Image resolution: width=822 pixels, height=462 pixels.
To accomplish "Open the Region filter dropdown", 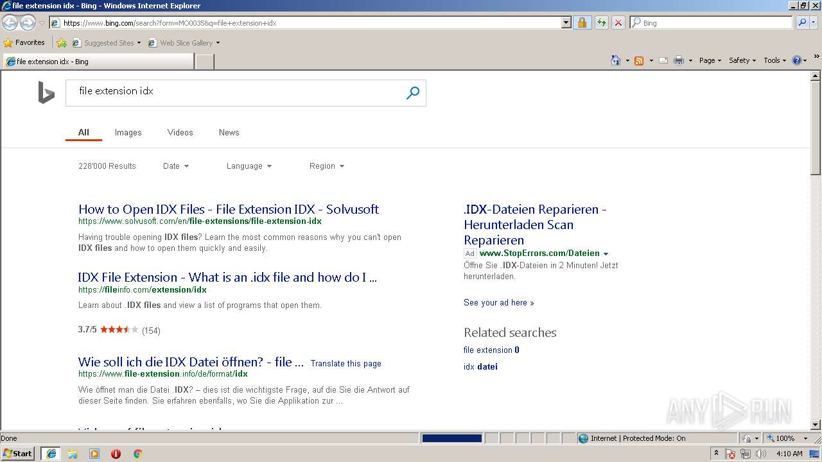I will (327, 166).
